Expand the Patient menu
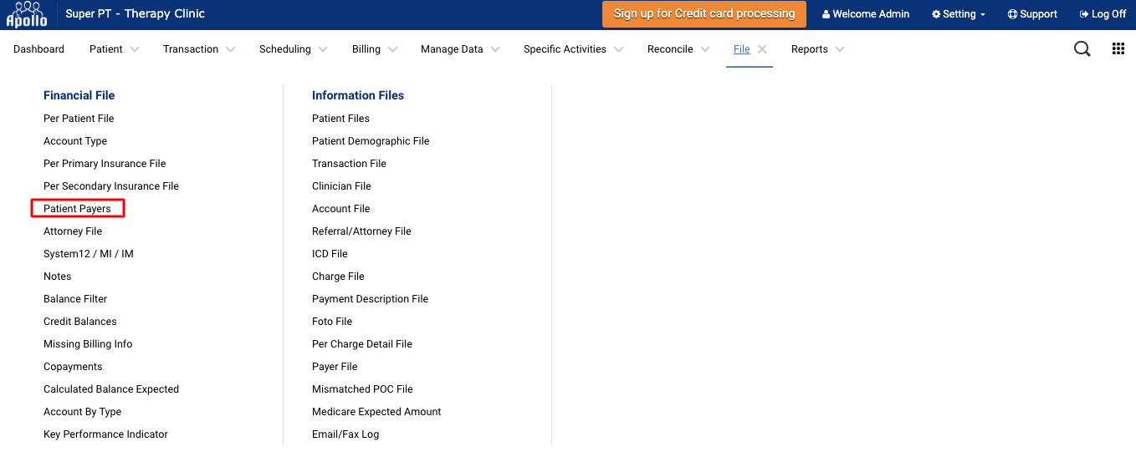Viewport: 1136px width, 462px height. coord(115,49)
